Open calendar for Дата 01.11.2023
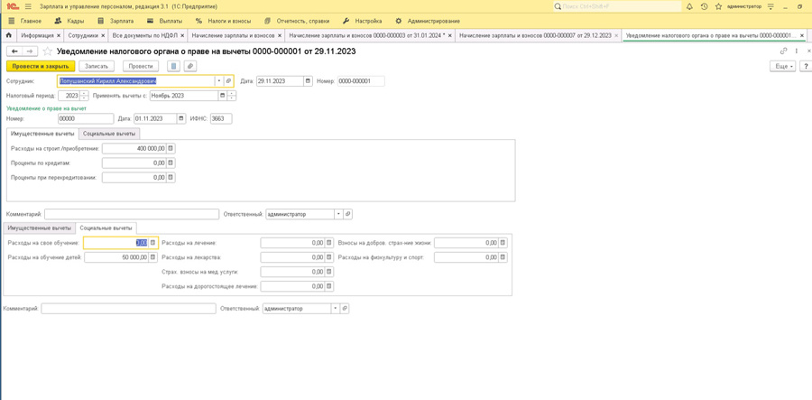This screenshot has height=400, width=812. click(x=180, y=118)
